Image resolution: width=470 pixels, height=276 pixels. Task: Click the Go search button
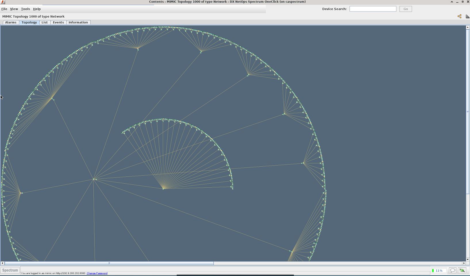point(406,9)
